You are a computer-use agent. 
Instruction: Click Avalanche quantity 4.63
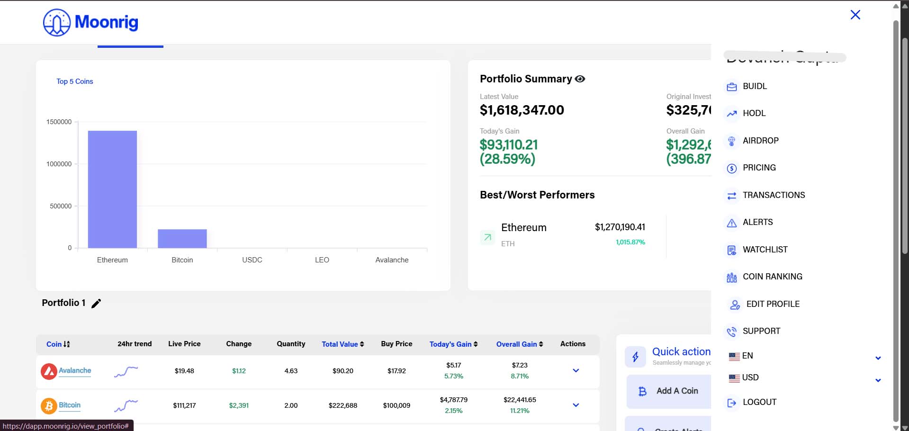291,371
